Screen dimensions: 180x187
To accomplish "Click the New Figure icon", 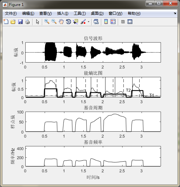I will pyautogui.click(x=6, y=22).
